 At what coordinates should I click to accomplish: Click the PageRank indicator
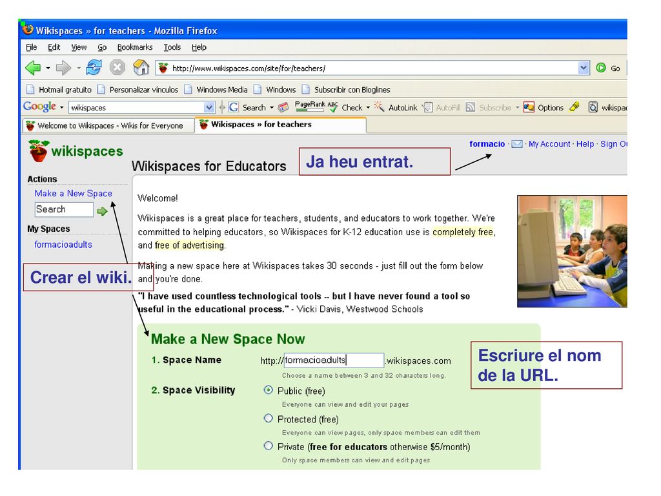pos(310,107)
